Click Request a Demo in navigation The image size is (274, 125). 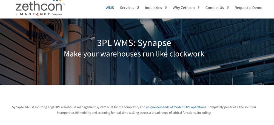[248, 8]
